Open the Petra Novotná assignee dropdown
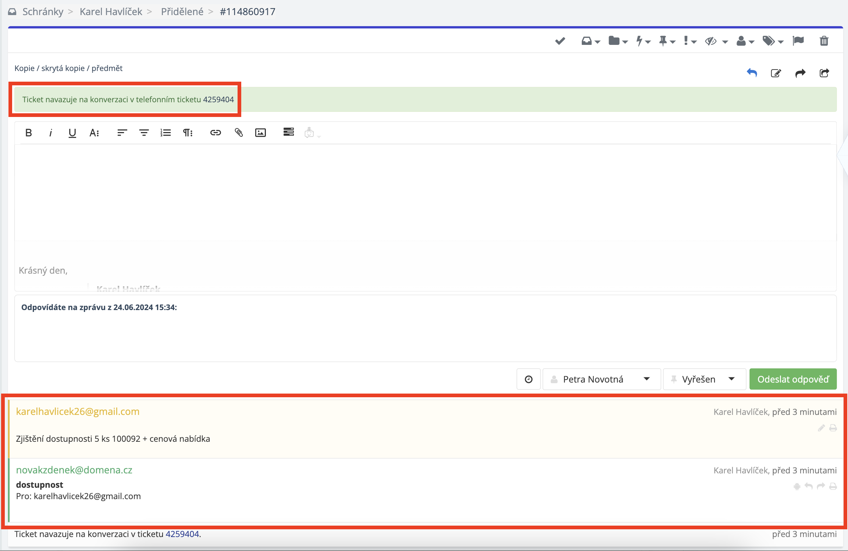Screen dimensions: 848x551 [602, 379]
